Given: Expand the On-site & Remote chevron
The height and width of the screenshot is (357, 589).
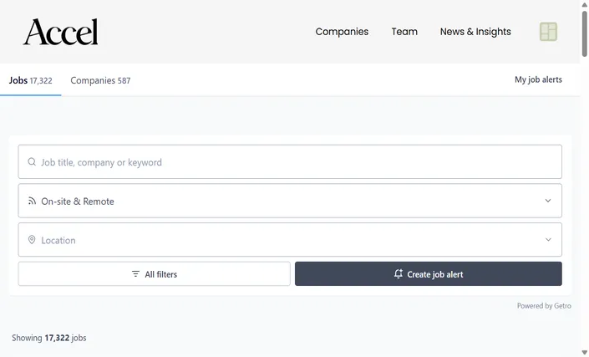Looking at the screenshot, I should click(x=548, y=201).
